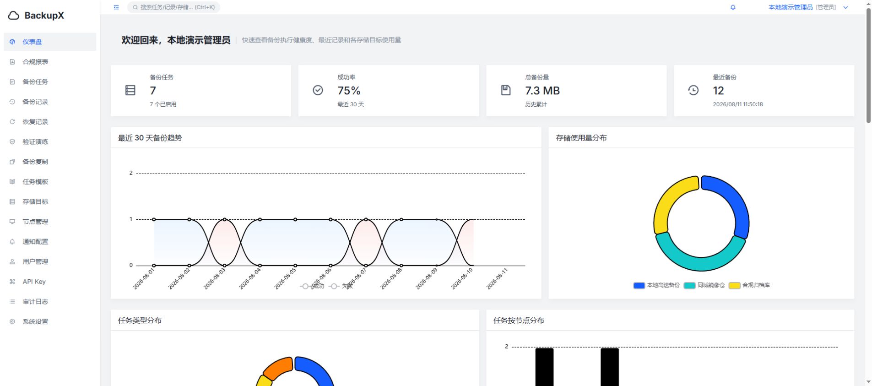Click the 存储目标 storage icon
This screenshot has height=386, width=872.
point(12,201)
